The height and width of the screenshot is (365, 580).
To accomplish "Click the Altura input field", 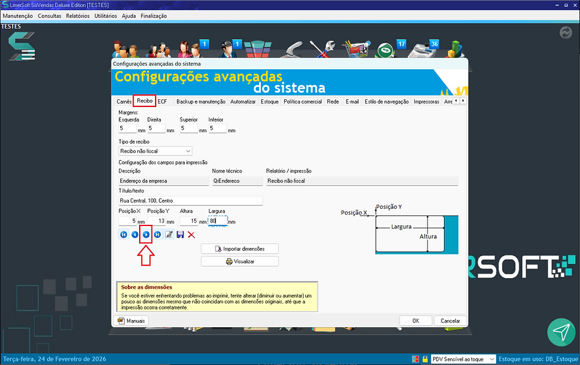I will (x=189, y=221).
